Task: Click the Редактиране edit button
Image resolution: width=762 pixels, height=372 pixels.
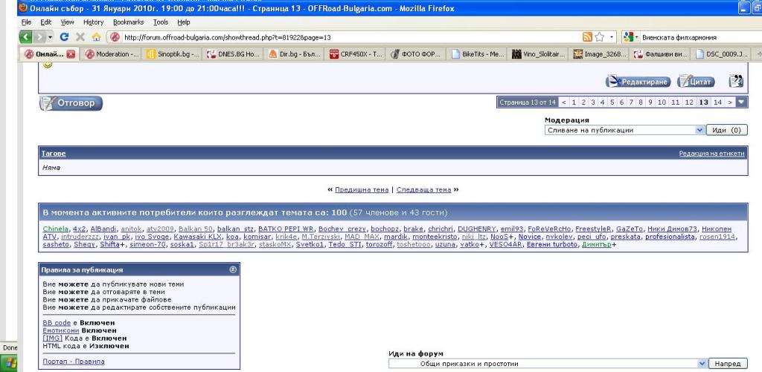Action: point(638,82)
